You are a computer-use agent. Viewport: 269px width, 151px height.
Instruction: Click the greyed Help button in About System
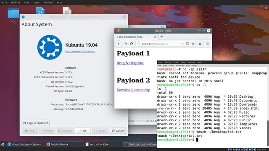pyautogui.click(x=30, y=131)
